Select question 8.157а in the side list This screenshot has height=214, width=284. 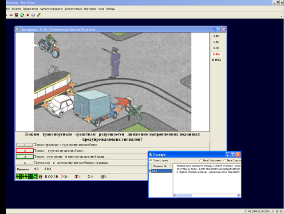tap(217, 59)
